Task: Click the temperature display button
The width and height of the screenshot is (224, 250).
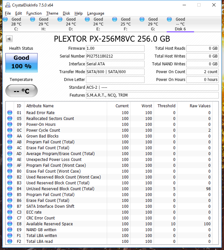Action: (21, 91)
